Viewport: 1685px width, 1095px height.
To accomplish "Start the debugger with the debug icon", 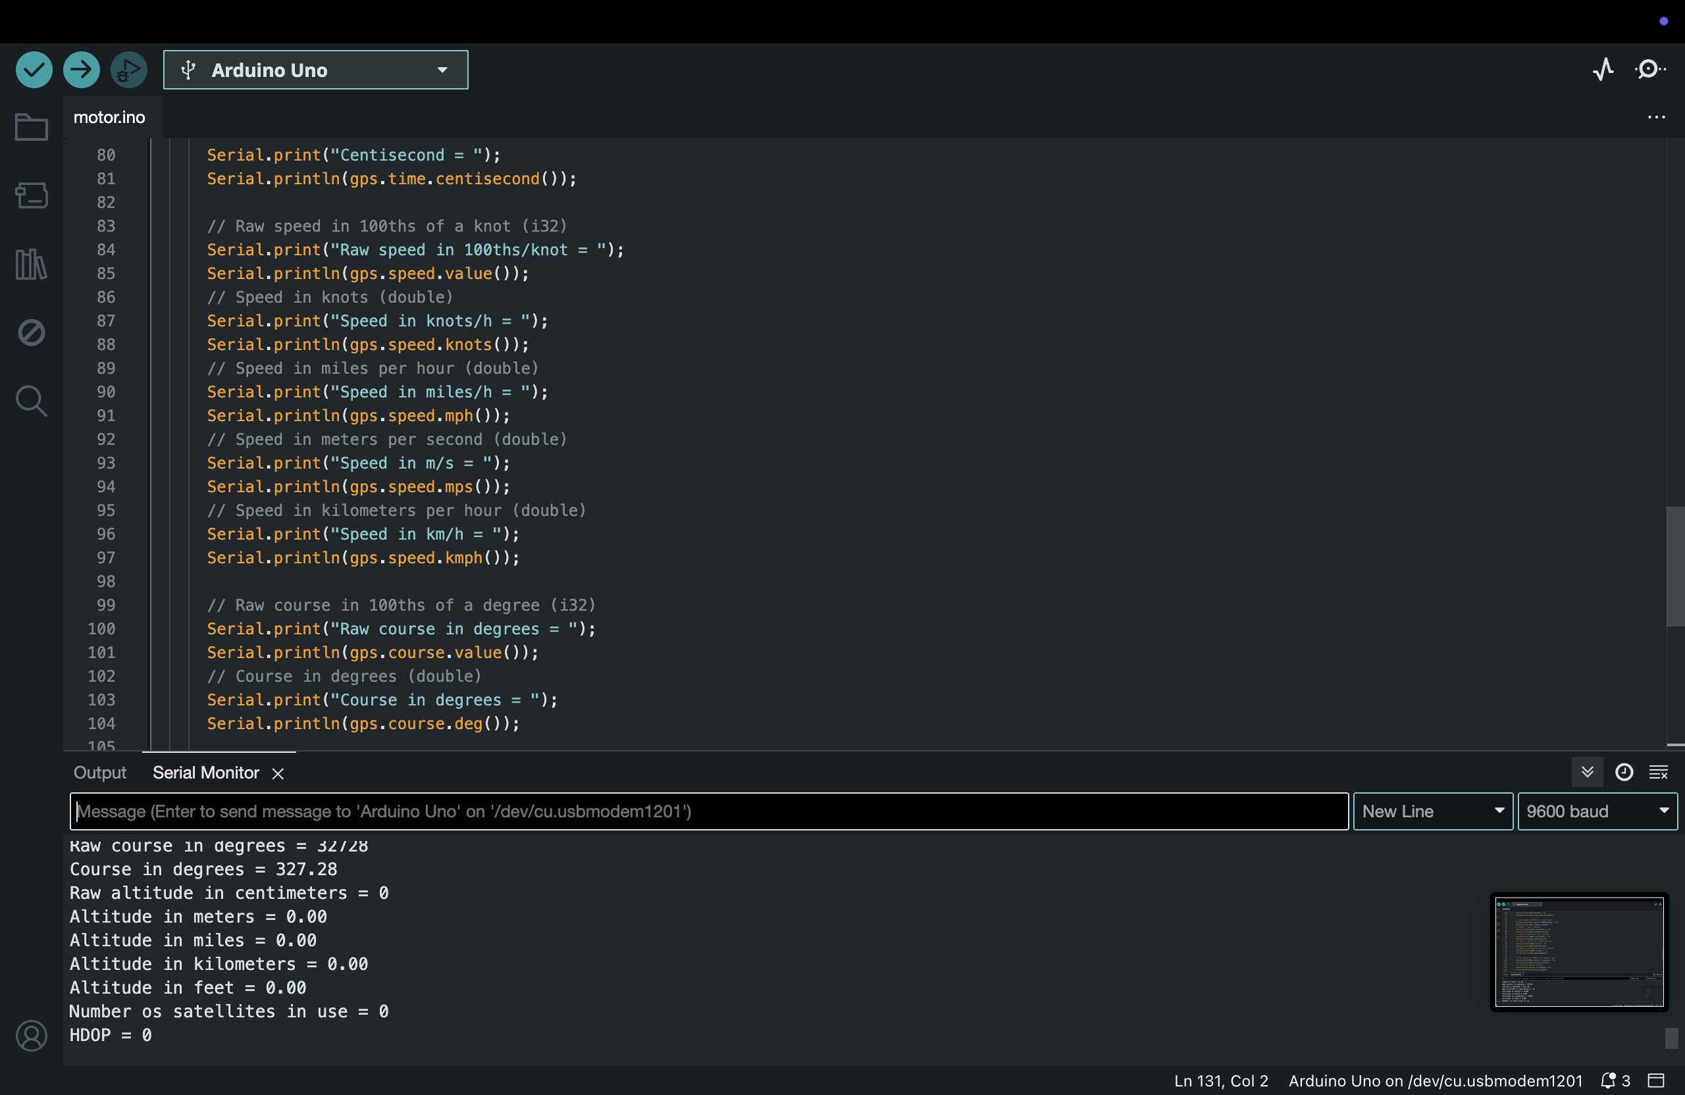I will point(128,69).
